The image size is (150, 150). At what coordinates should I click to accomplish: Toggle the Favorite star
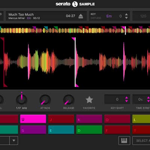click(x=89, y=100)
